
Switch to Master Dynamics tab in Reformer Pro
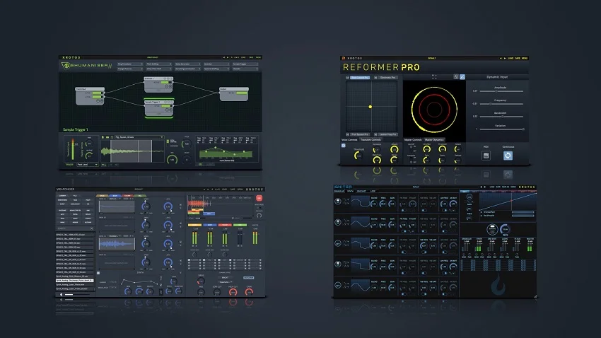click(434, 140)
